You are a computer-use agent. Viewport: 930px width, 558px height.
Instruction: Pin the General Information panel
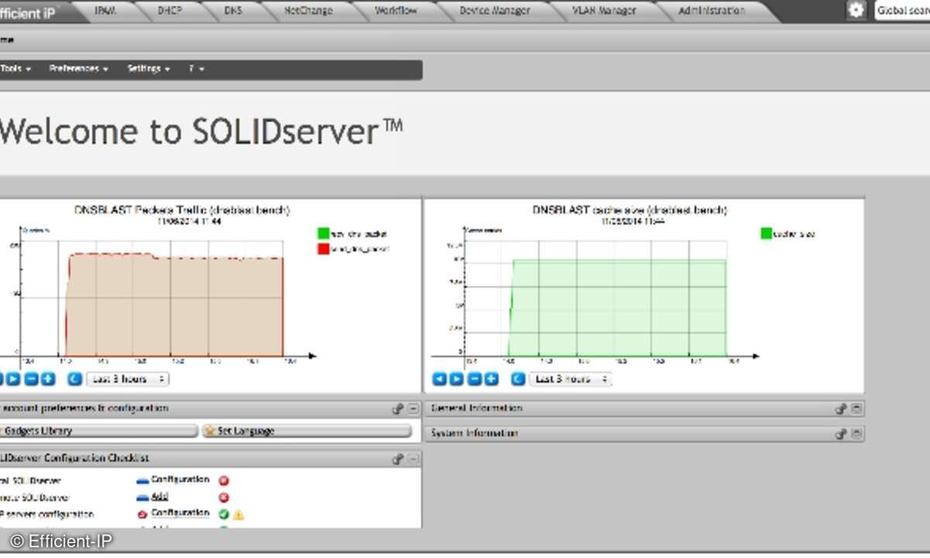pyautogui.click(x=842, y=408)
